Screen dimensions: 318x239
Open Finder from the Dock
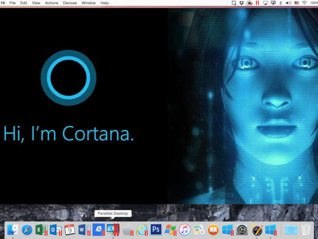click(x=12, y=230)
